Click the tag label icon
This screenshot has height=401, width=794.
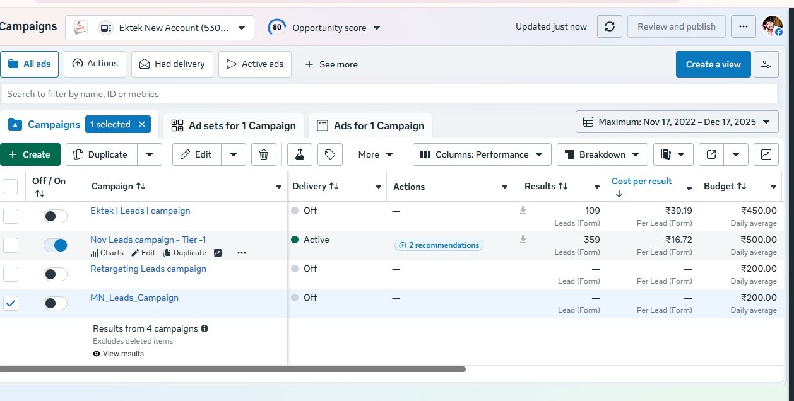pos(330,154)
